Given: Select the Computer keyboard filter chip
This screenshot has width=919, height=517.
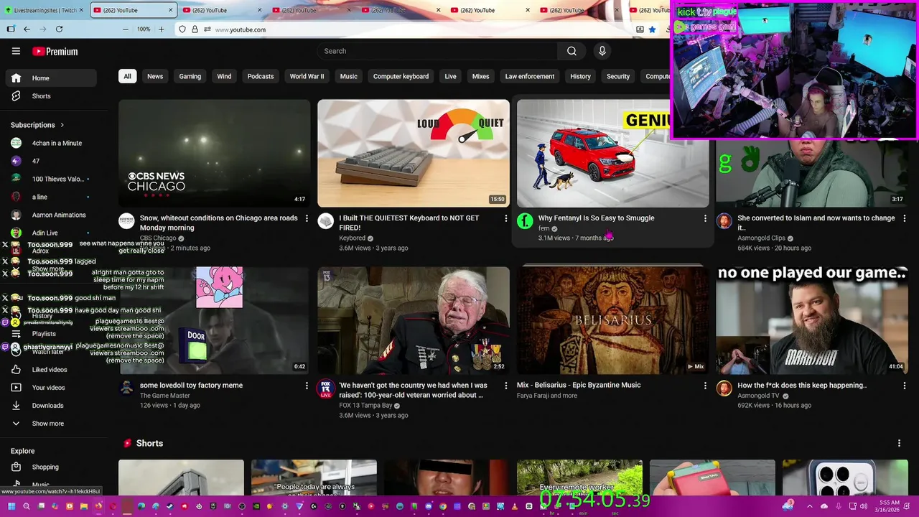Looking at the screenshot, I should [401, 76].
